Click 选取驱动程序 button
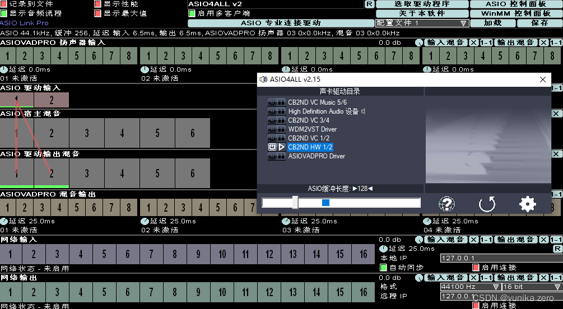Image resolution: width=563 pixels, height=309 pixels. coord(422,4)
